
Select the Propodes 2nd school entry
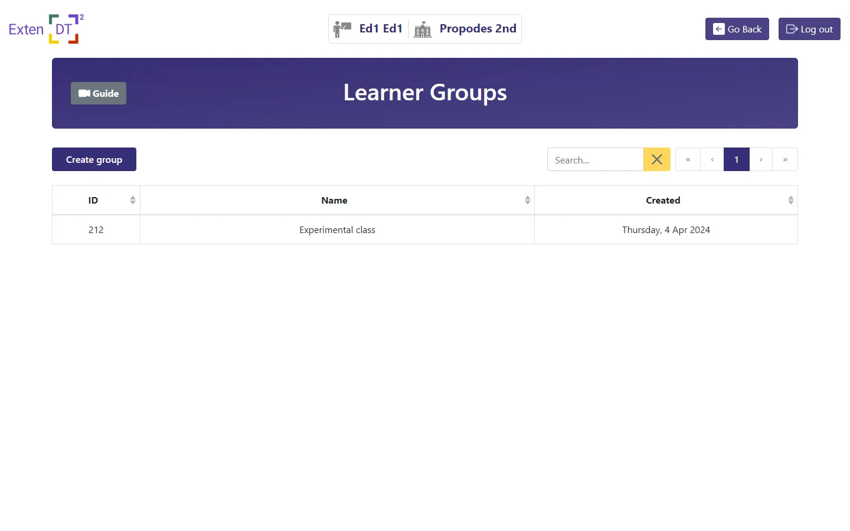[478, 28]
